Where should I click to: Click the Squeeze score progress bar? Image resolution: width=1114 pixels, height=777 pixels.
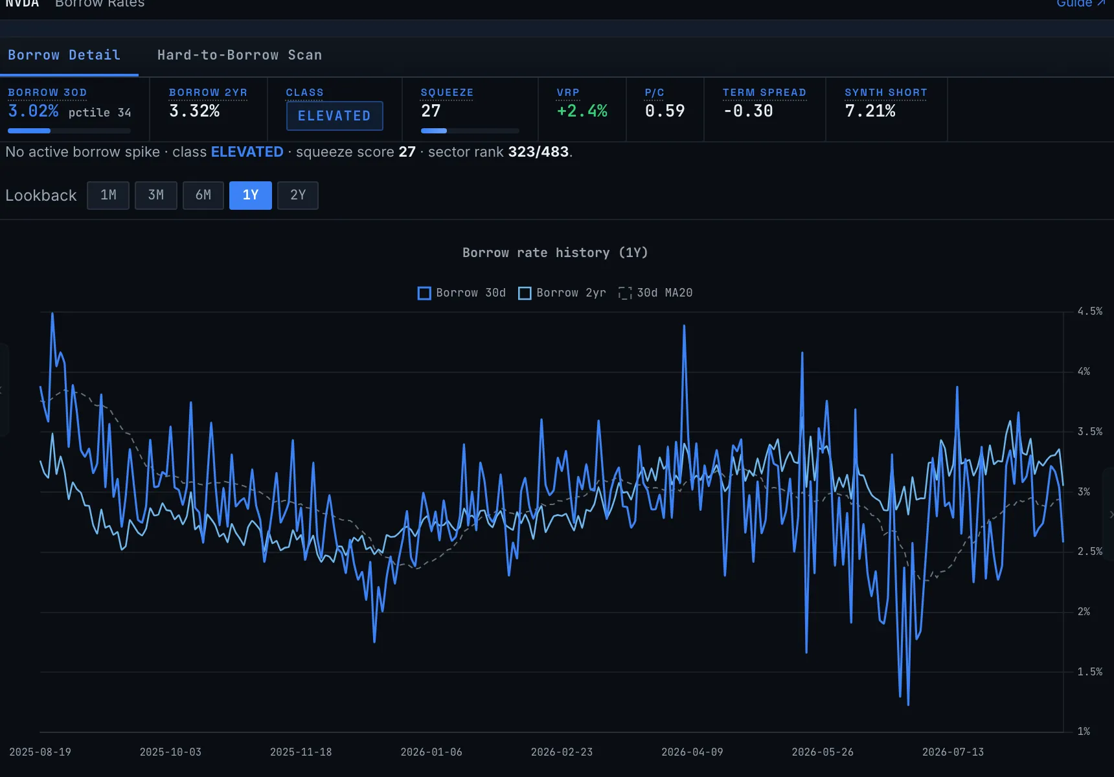470,131
